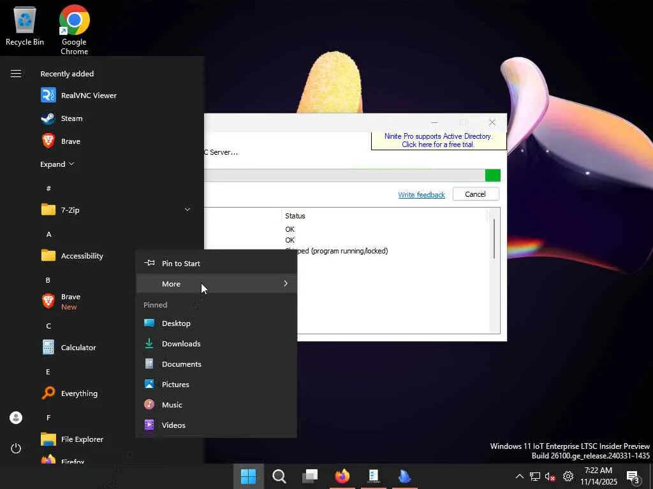This screenshot has height=489, width=653.
Task: Launch Google Chrome desktop shortcut
Action: pyautogui.click(x=74, y=30)
